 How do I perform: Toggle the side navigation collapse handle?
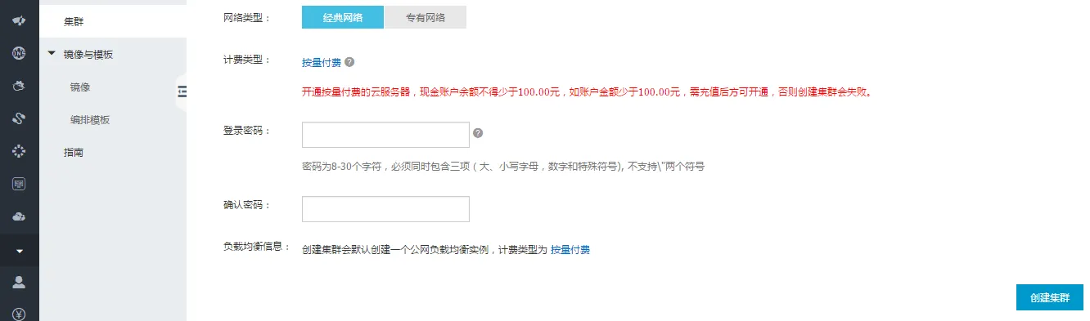(182, 91)
